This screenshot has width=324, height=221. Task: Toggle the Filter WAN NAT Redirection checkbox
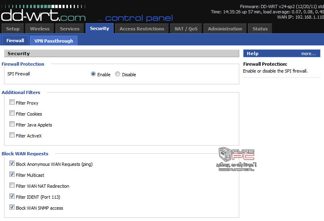coord(12,186)
